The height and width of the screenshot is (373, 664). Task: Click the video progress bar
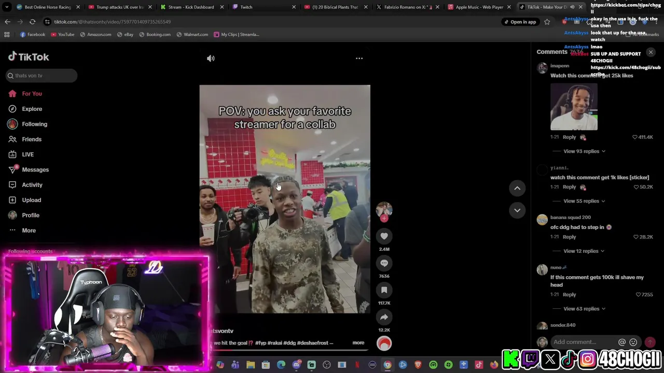[289, 350]
